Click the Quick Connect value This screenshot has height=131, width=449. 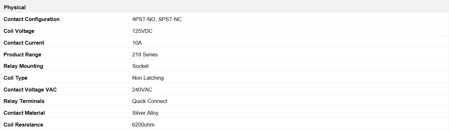click(150, 101)
